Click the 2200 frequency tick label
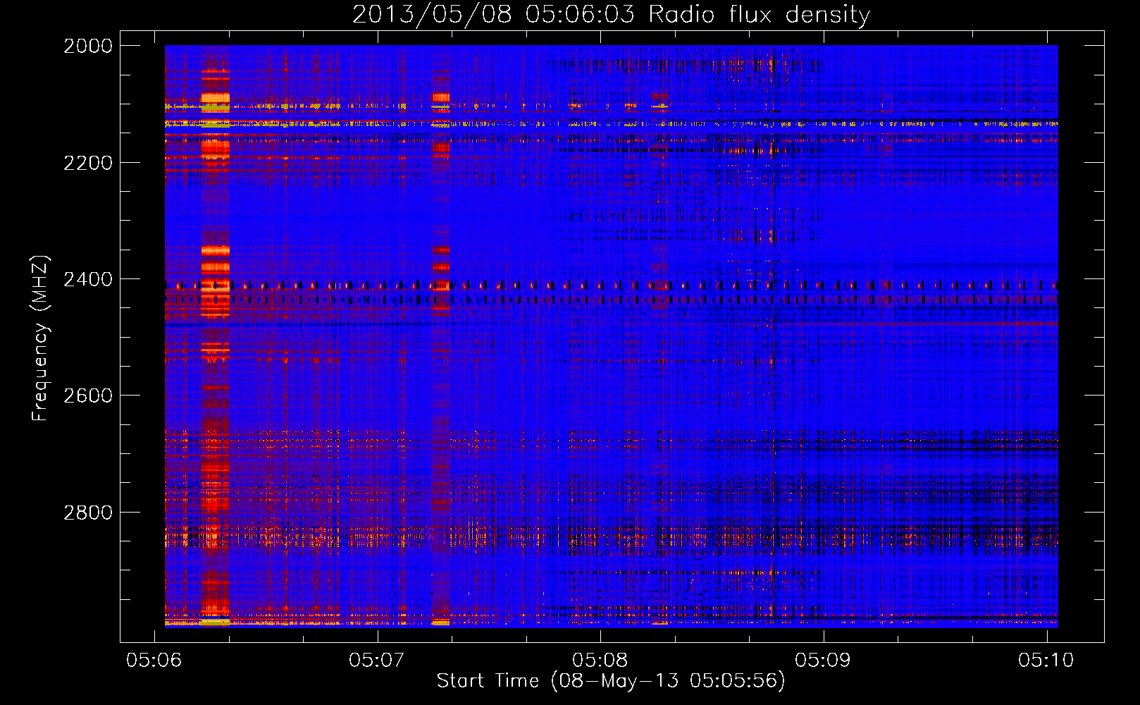 click(88, 163)
